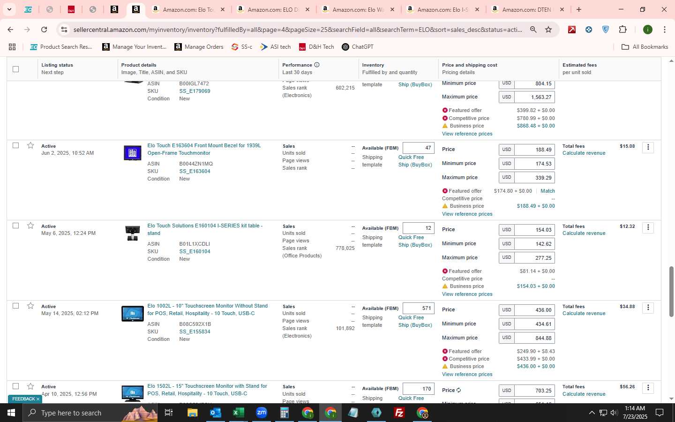The image size is (675, 422).
Task: Click the page vertical scrollbar thumb
Action: [671, 291]
